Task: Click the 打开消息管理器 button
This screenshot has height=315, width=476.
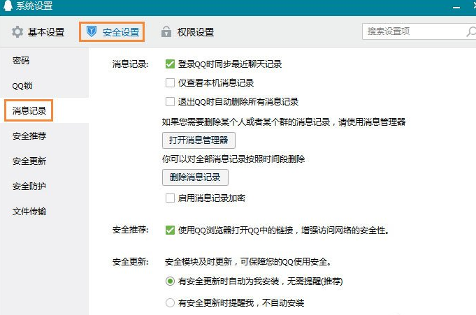Action: [199, 140]
